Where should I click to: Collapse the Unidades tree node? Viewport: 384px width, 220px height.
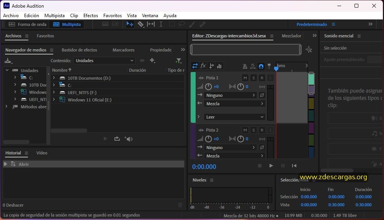7,70
